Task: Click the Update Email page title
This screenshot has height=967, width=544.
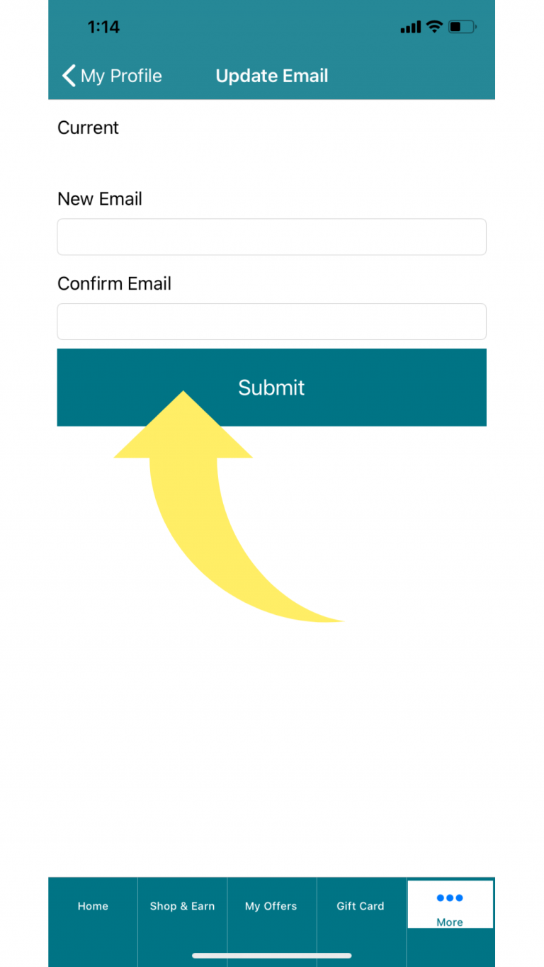Action: [x=272, y=76]
